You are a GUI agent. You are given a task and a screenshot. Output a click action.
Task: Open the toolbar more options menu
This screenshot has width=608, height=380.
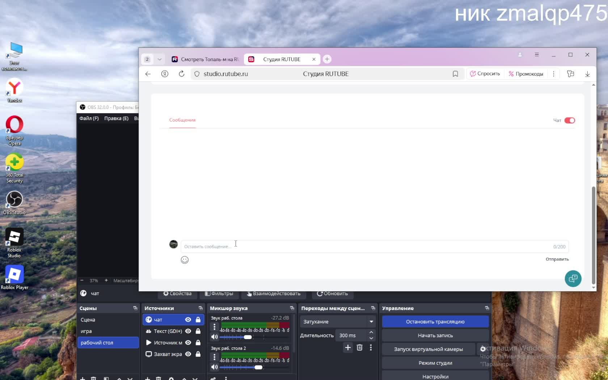(x=553, y=74)
